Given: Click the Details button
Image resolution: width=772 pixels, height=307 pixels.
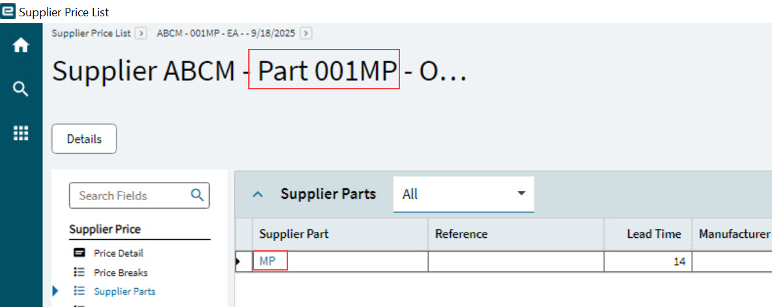Looking at the screenshot, I should (84, 139).
